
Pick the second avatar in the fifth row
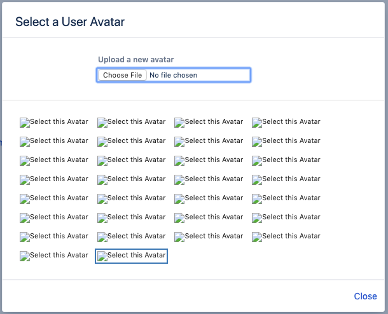(x=132, y=199)
